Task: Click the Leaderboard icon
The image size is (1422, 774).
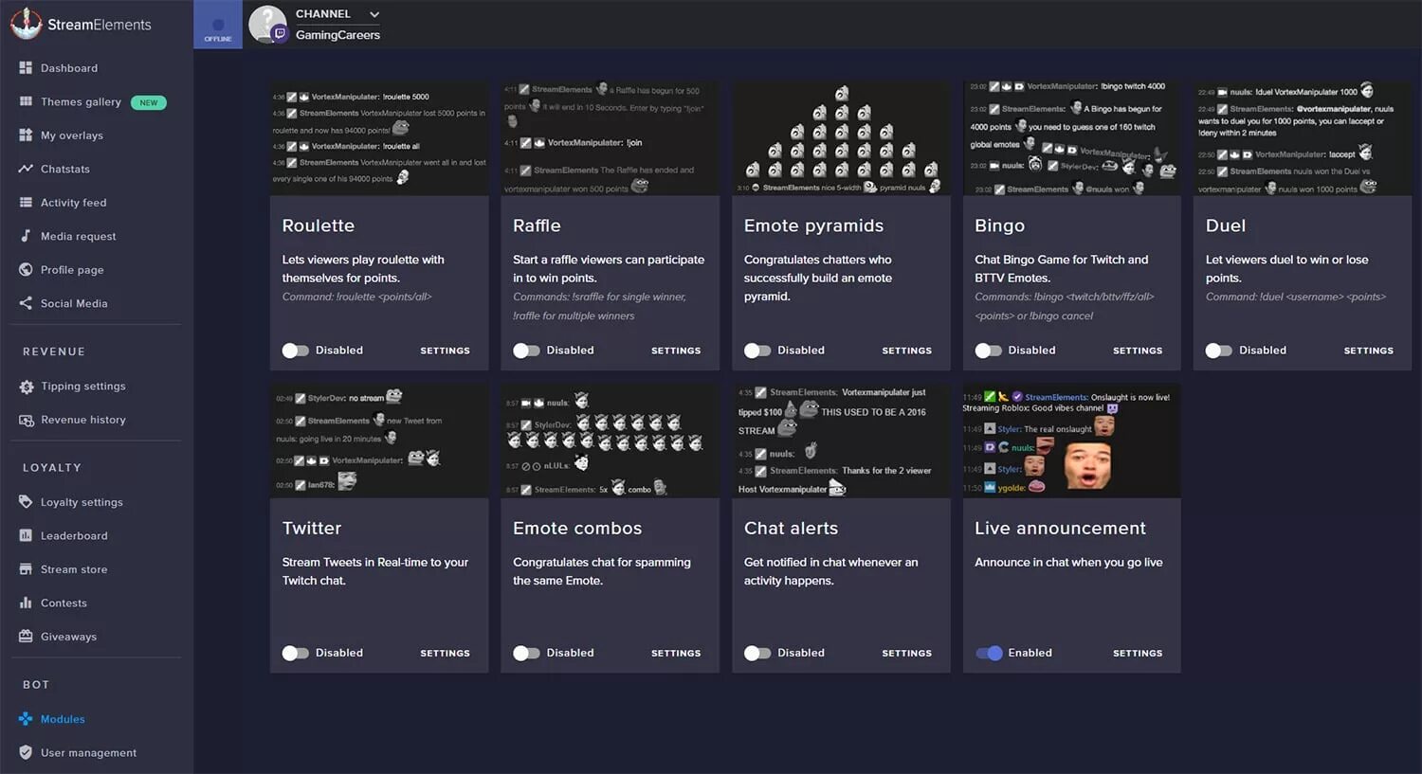Action: [26, 536]
